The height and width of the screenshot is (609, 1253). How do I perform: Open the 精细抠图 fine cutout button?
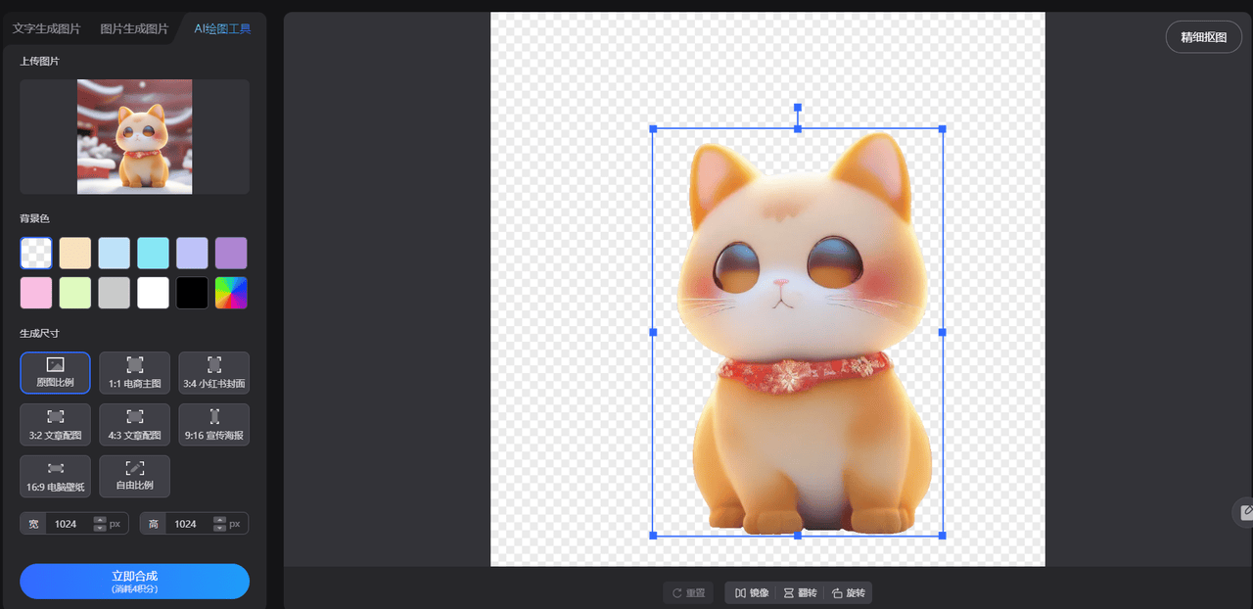pyautogui.click(x=1203, y=37)
